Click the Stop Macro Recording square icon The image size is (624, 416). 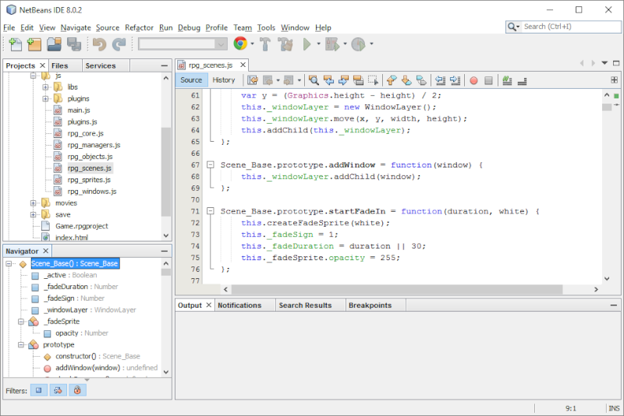tap(489, 81)
